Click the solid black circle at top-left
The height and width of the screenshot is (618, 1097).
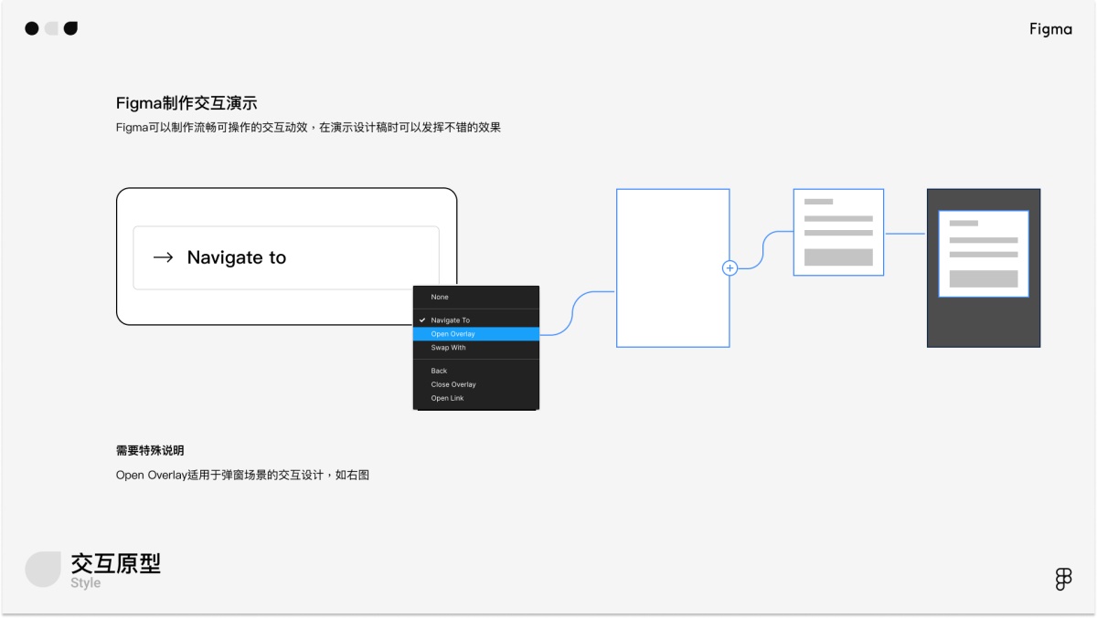click(32, 28)
